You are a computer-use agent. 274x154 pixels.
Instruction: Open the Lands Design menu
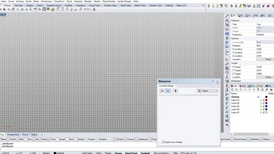124,1
